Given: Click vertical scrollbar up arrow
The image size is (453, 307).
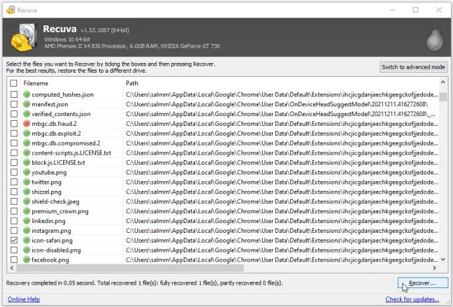Looking at the screenshot, I should pyautogui.click(x=443, y=82).
